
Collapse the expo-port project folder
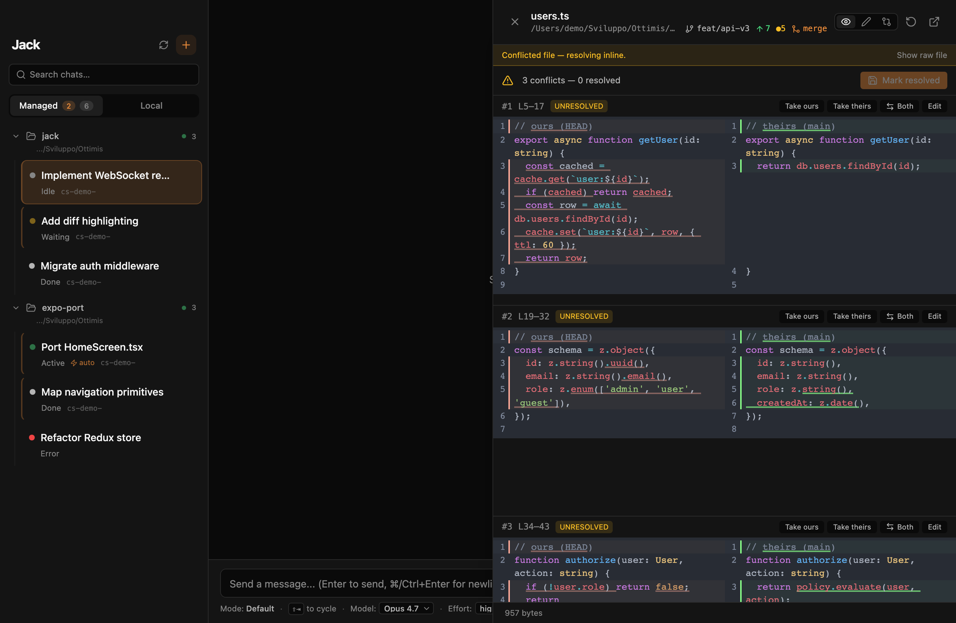[x=16, y=308]
